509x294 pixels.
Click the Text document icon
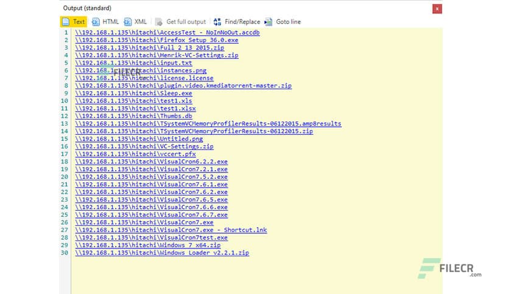66,22
